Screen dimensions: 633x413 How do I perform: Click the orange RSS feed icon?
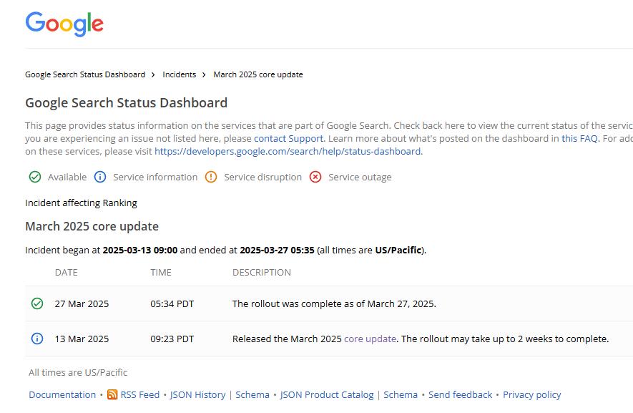click(112, 394)
